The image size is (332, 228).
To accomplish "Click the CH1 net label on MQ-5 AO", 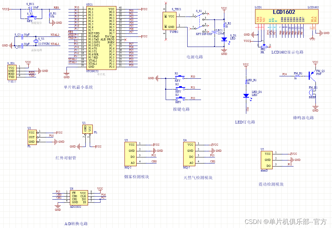I will (213, 161).
